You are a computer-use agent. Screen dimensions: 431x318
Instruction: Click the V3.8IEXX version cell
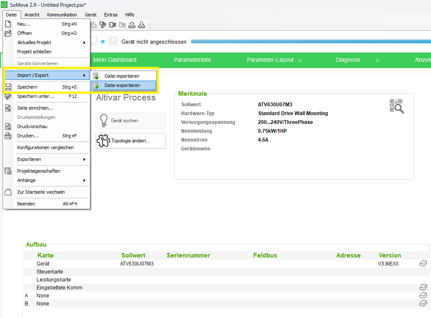tap(388, 263)
